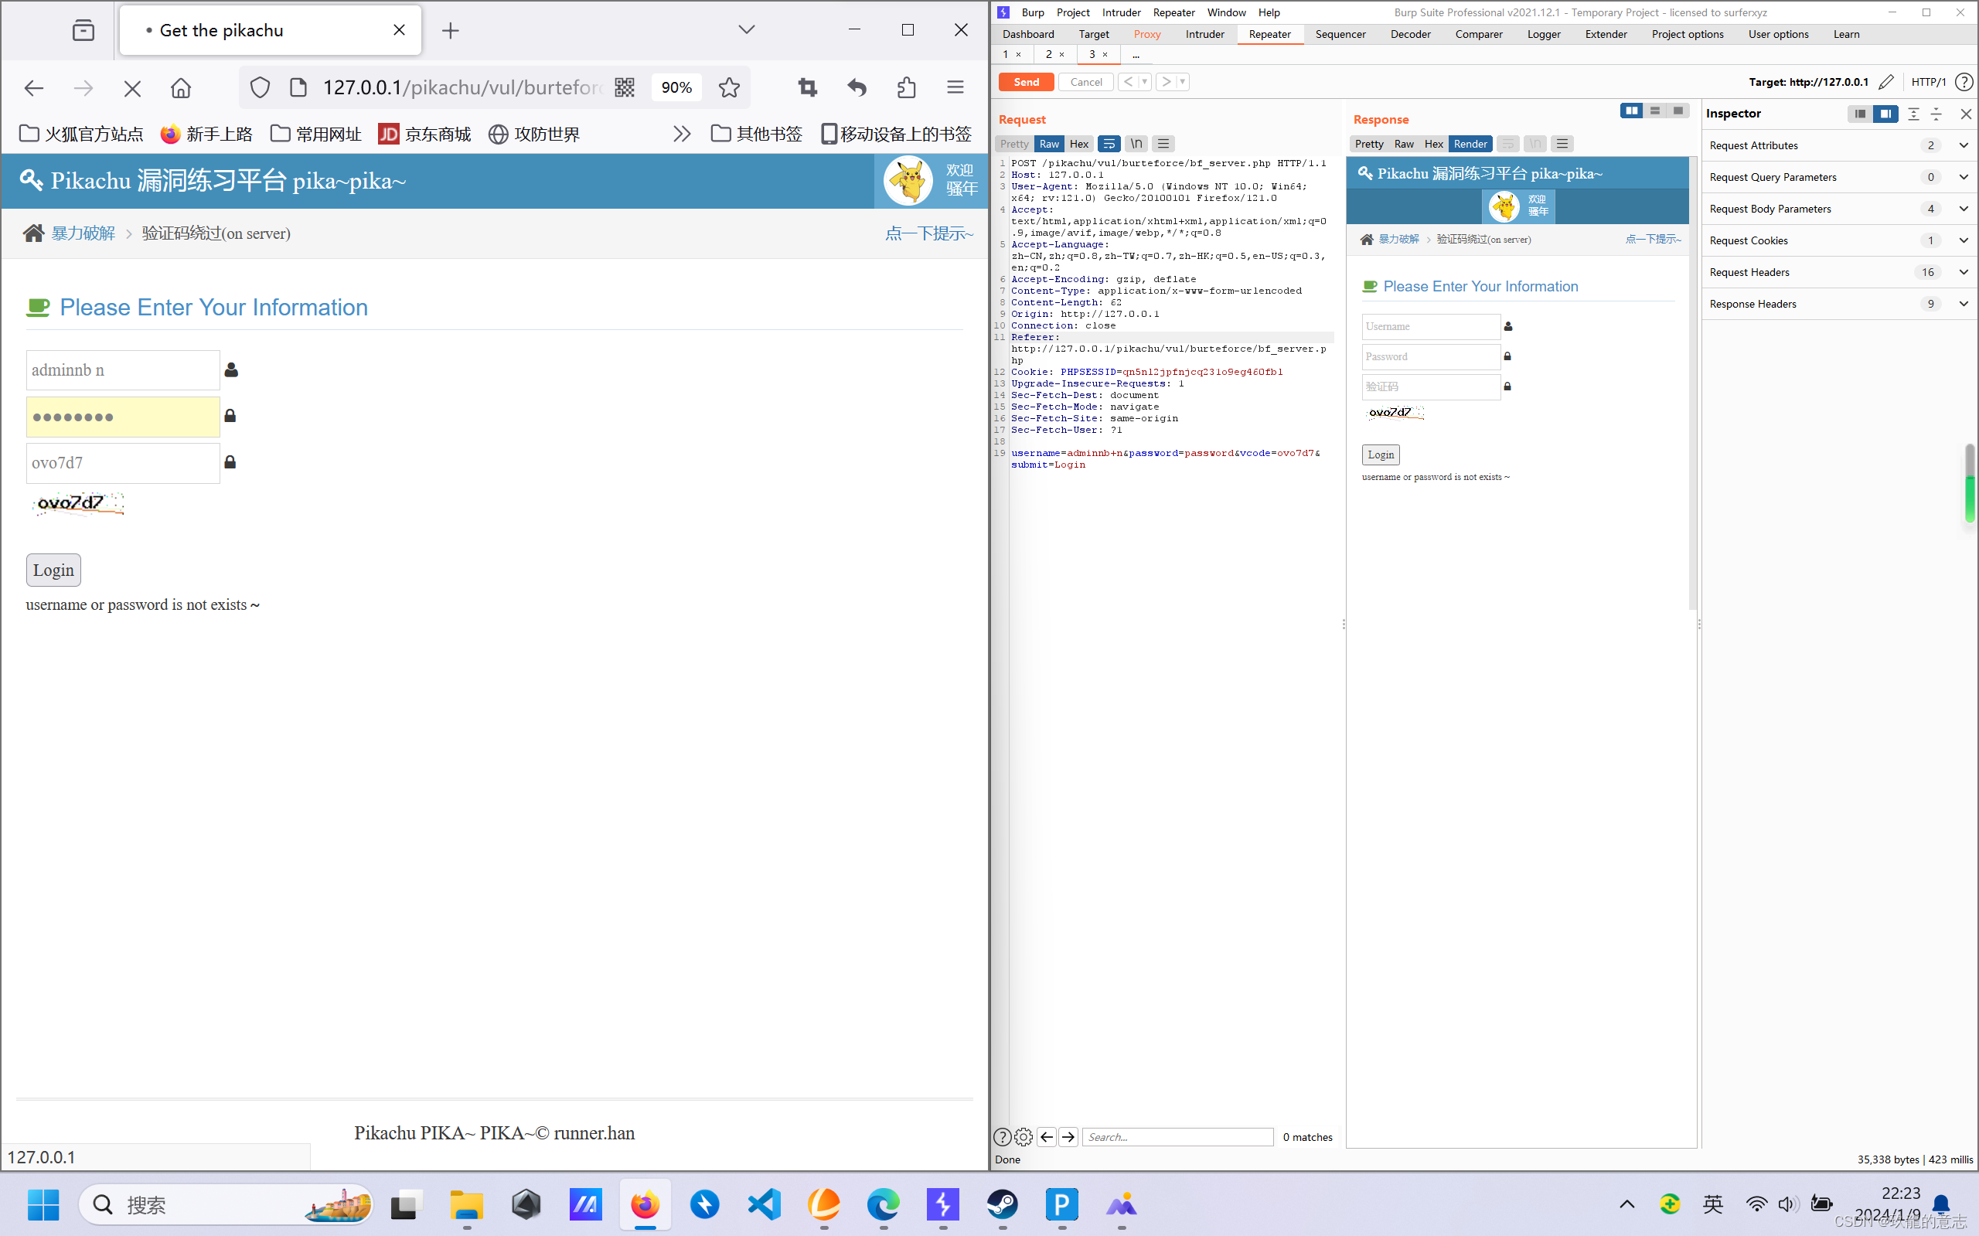Go to previous request in history
The height and width of the screenshot is (1236, 1979).
pyautogui.click(x=1128, y=82)
